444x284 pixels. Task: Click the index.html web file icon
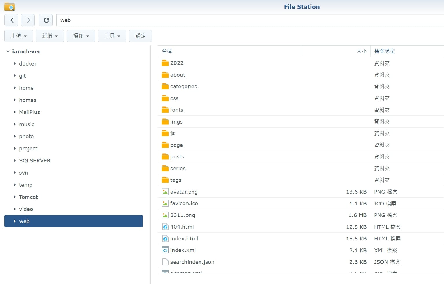[x=165, y=238]
